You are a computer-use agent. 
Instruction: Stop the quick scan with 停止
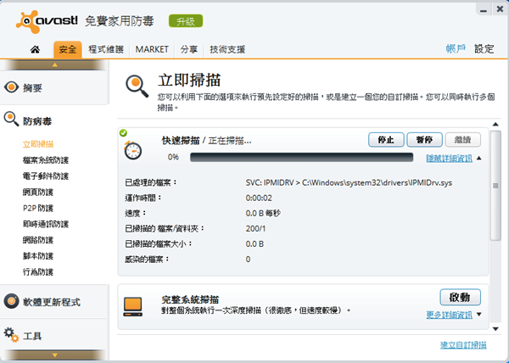(386, 140)
